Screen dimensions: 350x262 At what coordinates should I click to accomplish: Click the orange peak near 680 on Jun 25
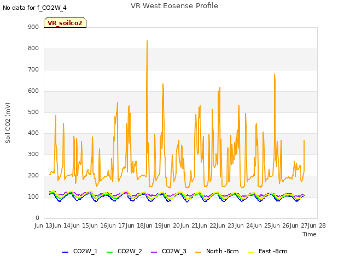pos(275,74)
